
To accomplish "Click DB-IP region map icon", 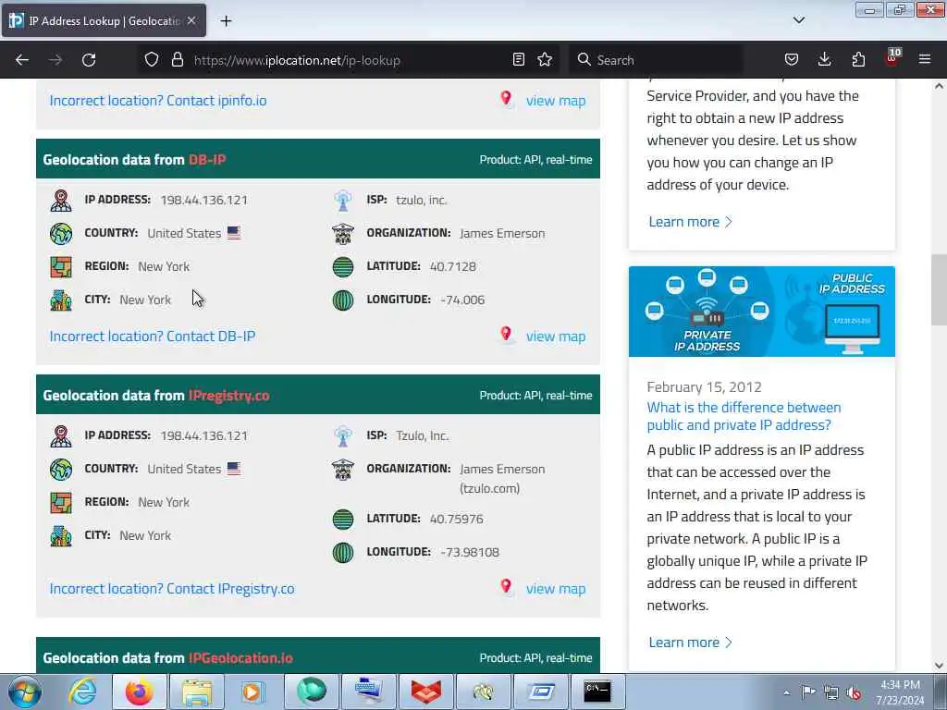I will (x=61, y=267).
